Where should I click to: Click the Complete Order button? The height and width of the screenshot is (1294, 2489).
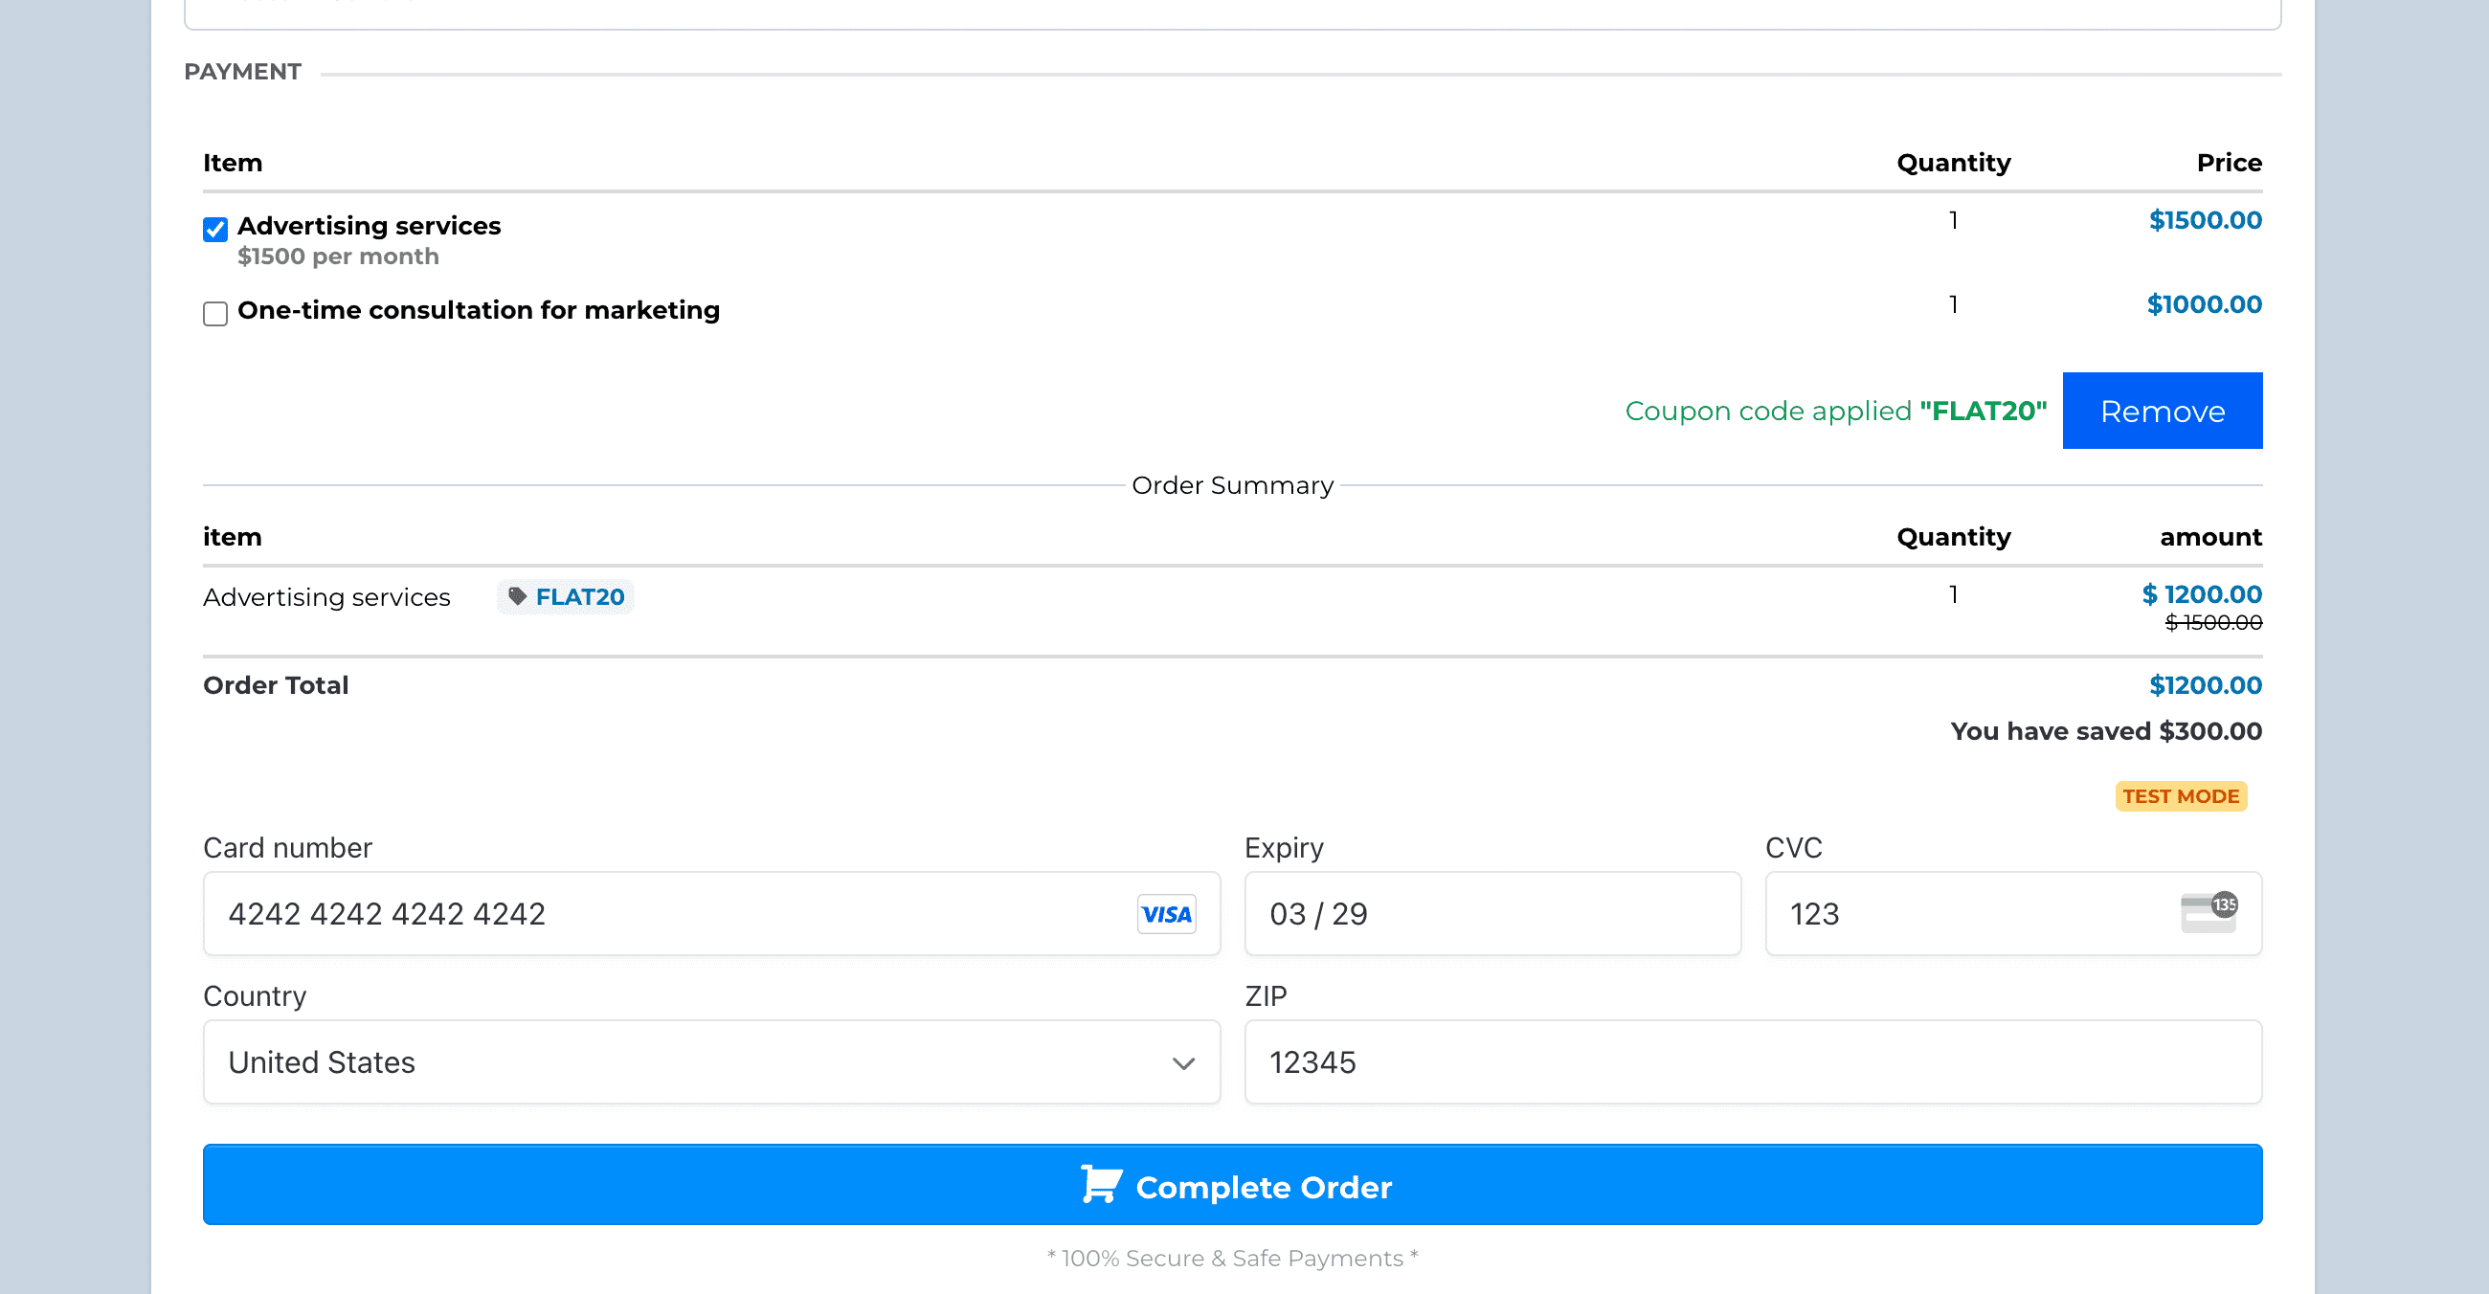coord(1232,1185)
